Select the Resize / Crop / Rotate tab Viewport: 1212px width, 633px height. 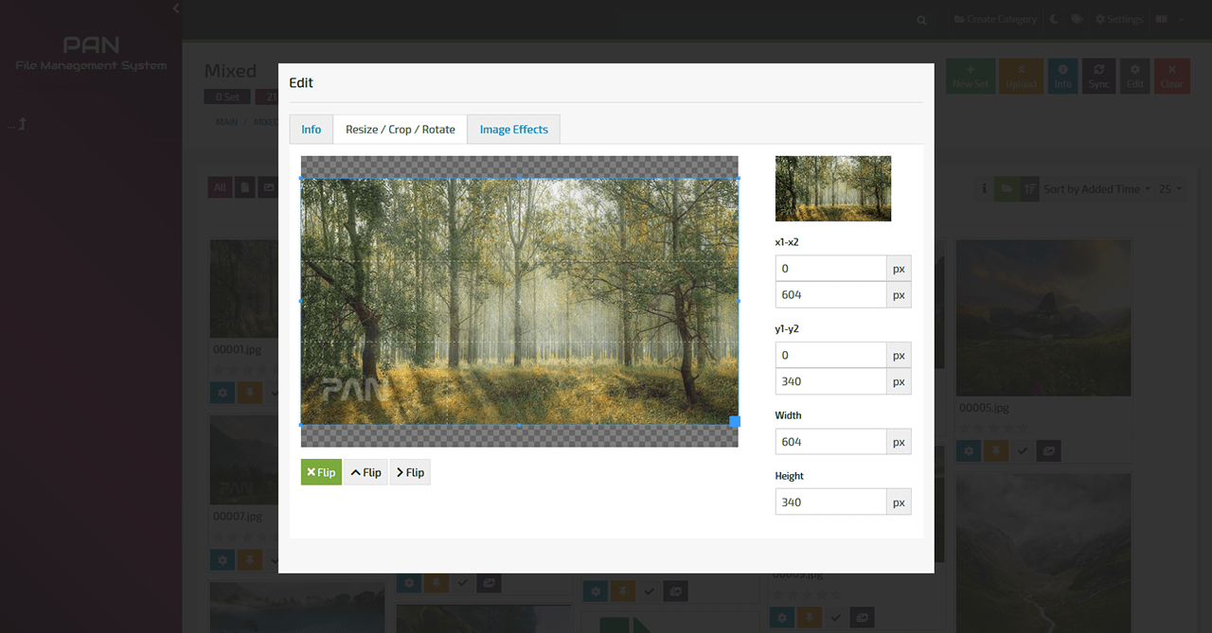click(401, 130)
